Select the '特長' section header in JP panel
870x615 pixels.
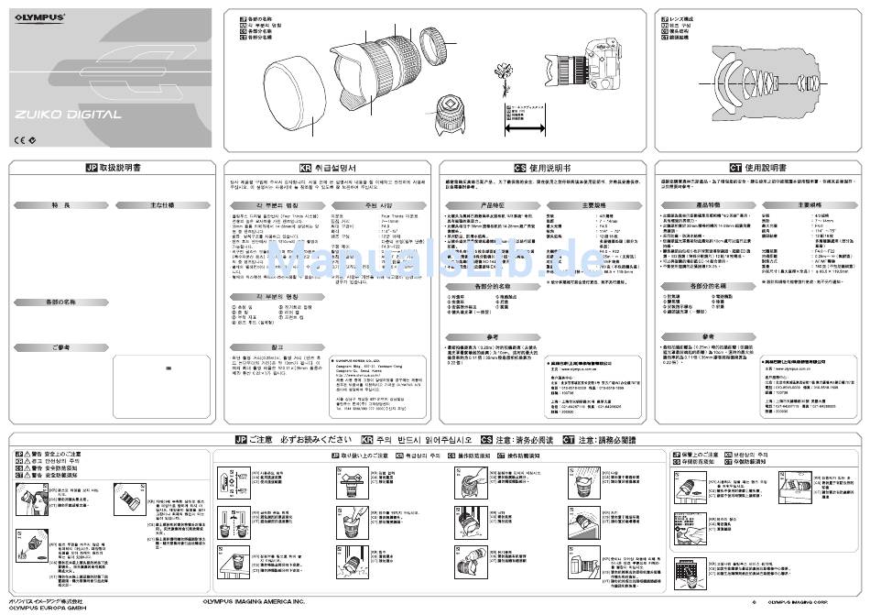coord(61,205)
